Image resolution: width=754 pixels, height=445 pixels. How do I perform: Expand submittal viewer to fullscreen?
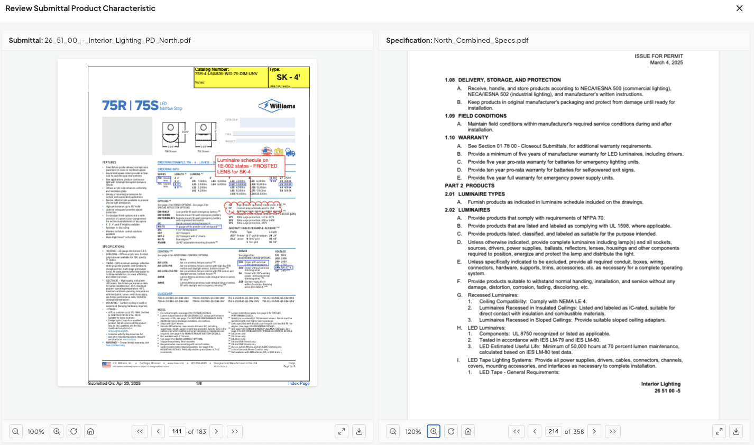(342, 431)
